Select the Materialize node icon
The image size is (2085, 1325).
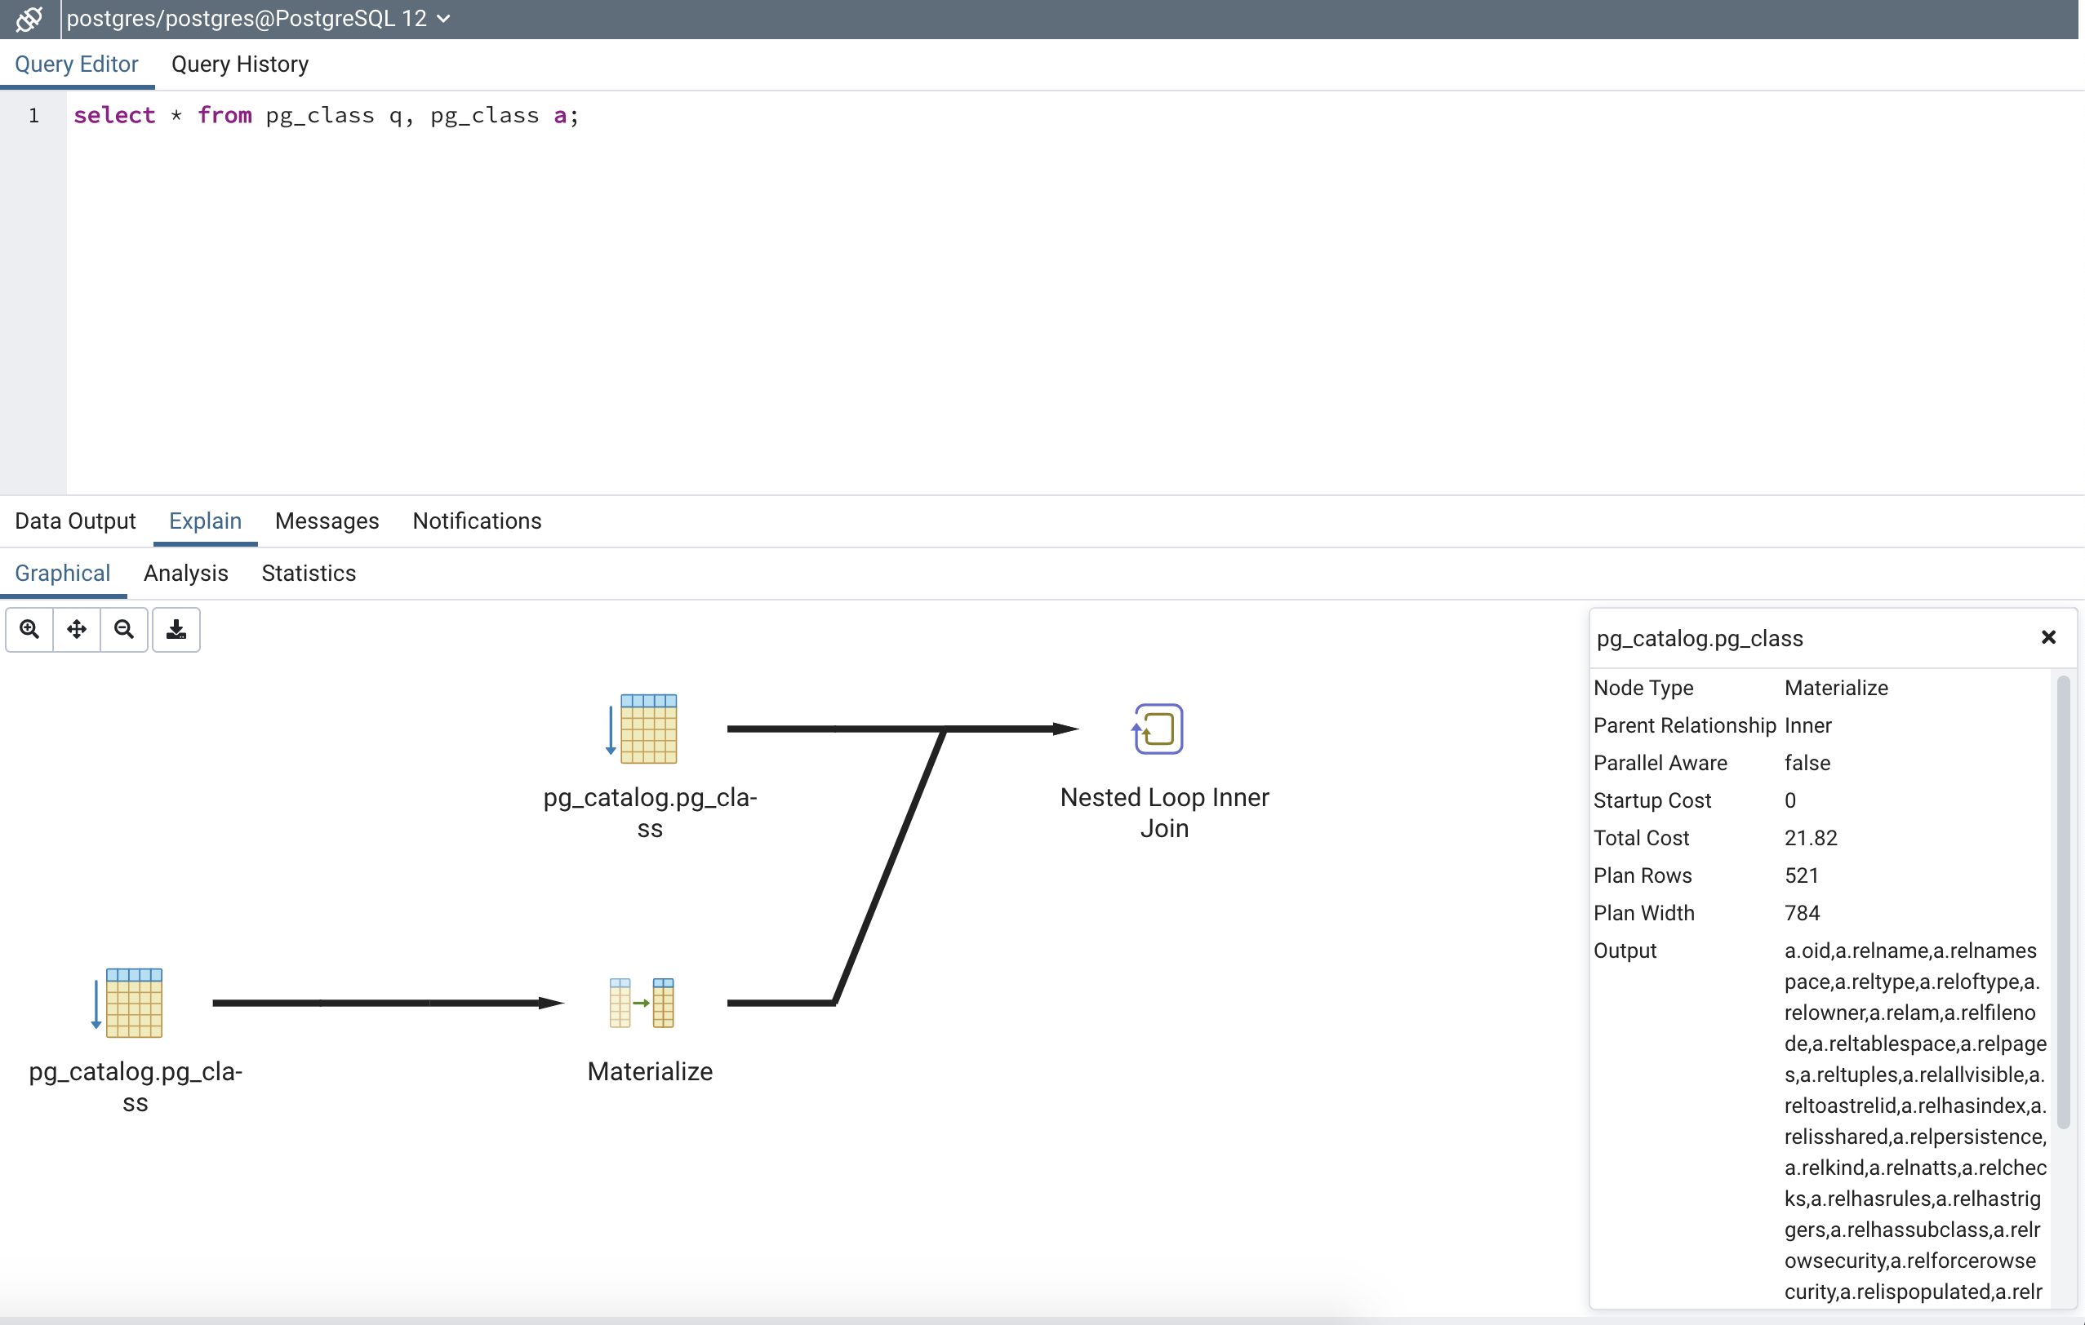click(x=642, y=1002)
